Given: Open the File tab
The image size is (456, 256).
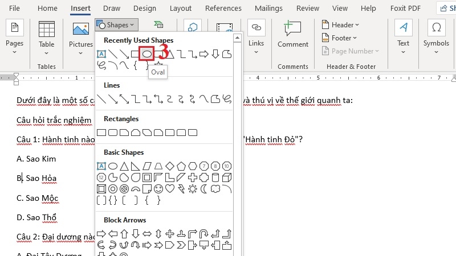Looking at the screenshot, I should [15, 8].
